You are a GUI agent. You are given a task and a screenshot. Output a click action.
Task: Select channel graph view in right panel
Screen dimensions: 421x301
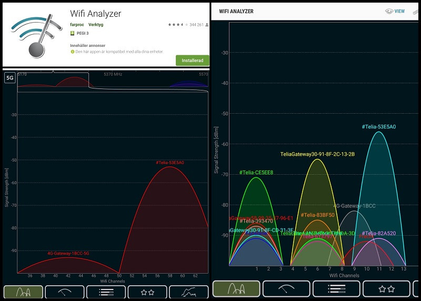click(236, 289)
